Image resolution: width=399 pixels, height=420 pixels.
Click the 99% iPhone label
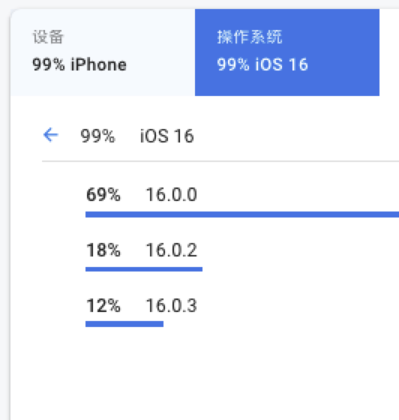coord(79,64)
